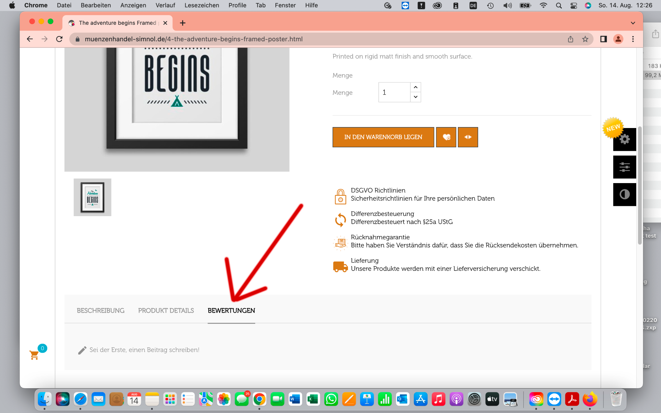Click the pencil icon to write a review
661x413 pixels.
[82, 350]
